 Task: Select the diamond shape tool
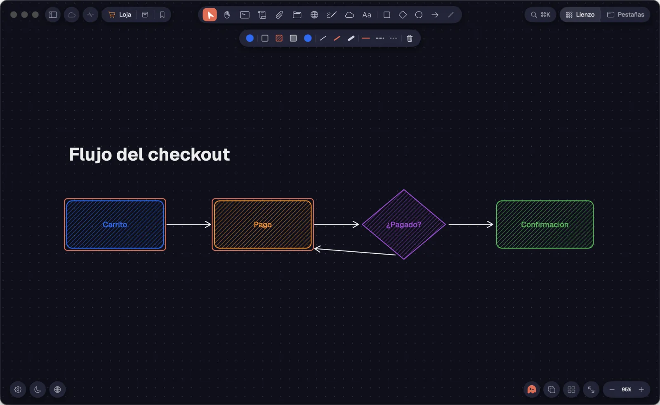(x=403, y=15)
